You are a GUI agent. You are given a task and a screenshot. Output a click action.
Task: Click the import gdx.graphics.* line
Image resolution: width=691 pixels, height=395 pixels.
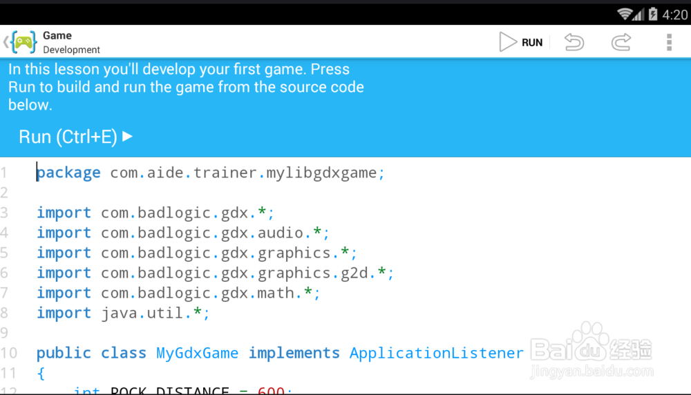(196, 253)
